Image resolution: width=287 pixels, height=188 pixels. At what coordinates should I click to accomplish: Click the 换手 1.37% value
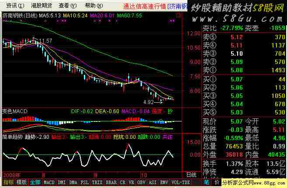point(235,164)
